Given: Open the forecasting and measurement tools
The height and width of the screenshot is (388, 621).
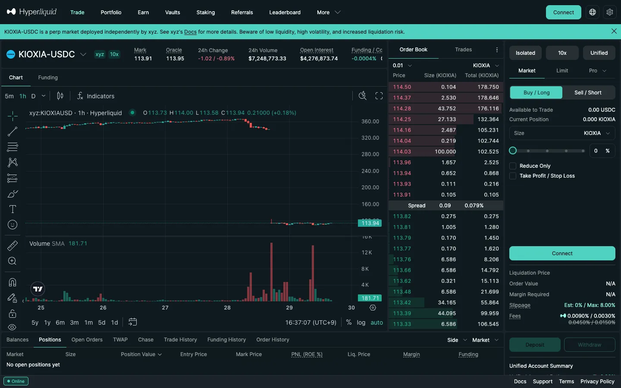Looking at the screenshot, I should [x=13, y=178].
